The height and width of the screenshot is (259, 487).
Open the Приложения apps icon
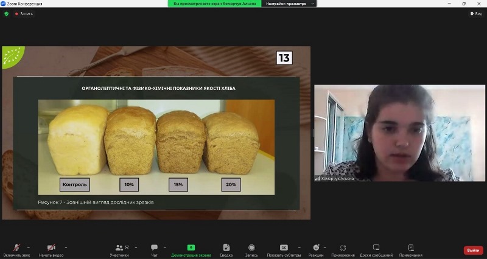point(343,248)
